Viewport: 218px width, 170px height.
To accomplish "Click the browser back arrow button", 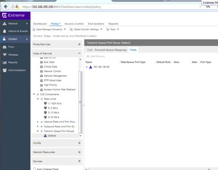I will [6, 7].
